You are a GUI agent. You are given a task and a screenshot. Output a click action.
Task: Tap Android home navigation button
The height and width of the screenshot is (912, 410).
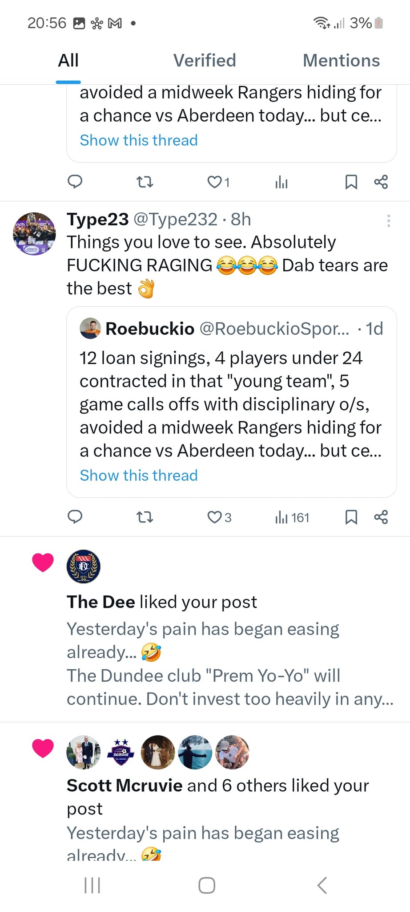tap(207, 885)
